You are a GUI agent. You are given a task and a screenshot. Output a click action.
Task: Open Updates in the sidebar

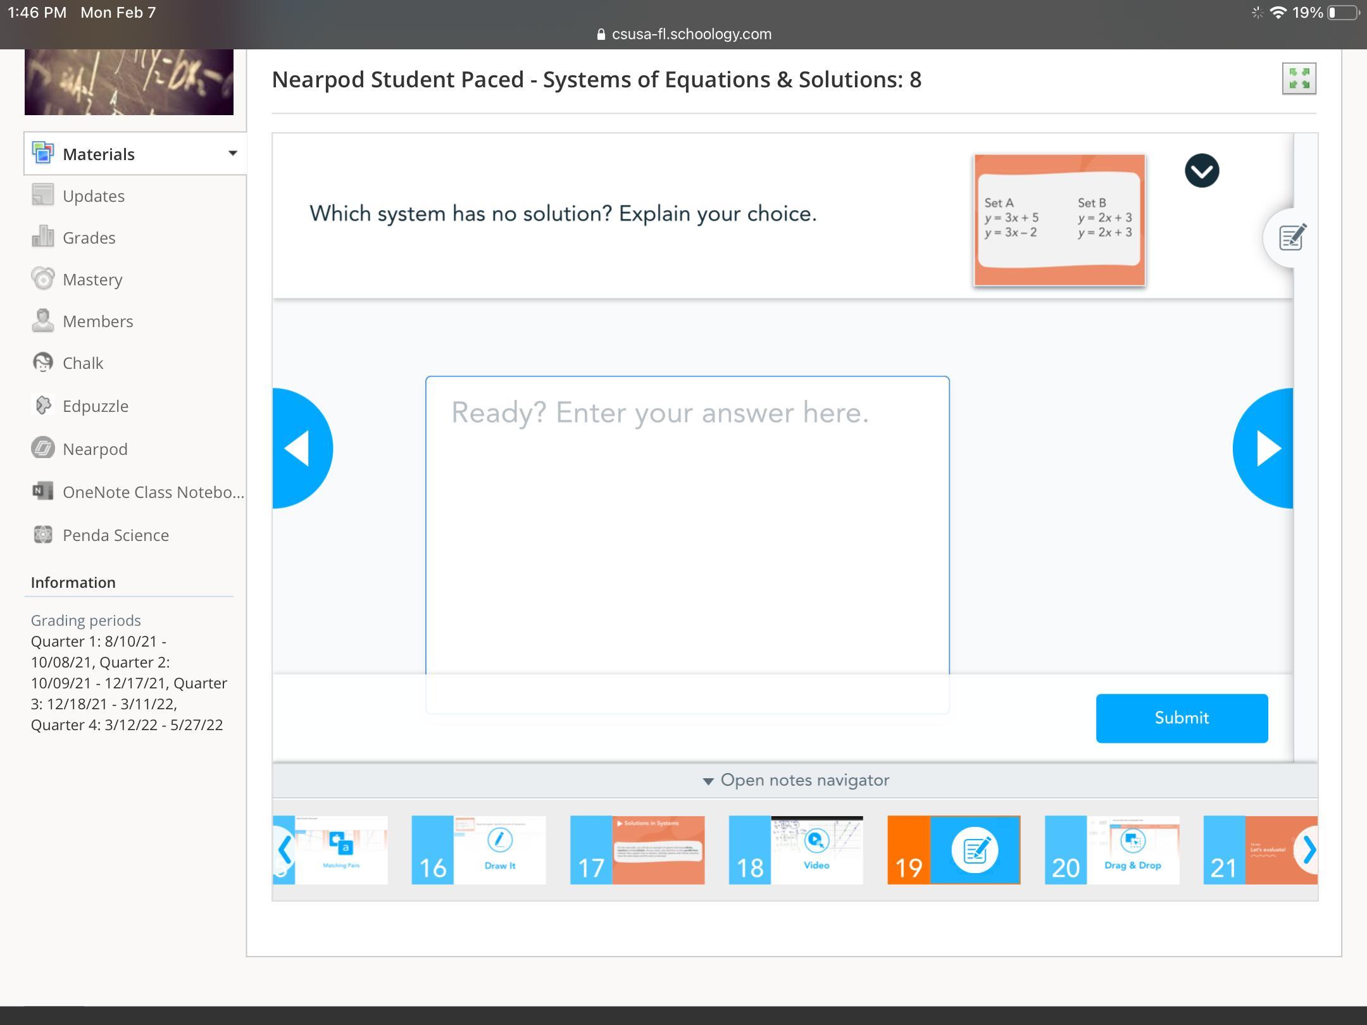tap(93, 196)
